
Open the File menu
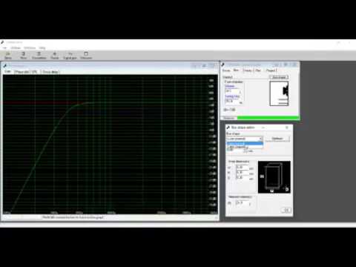(x=4, y=47)
